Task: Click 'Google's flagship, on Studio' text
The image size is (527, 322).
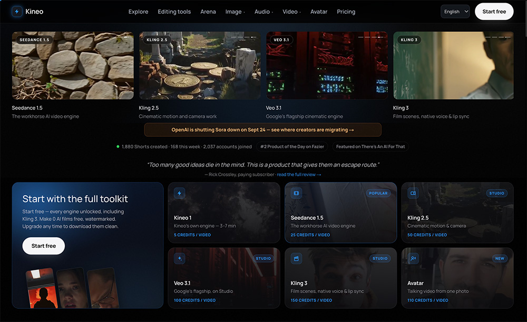Action: [x=203, y=291]
